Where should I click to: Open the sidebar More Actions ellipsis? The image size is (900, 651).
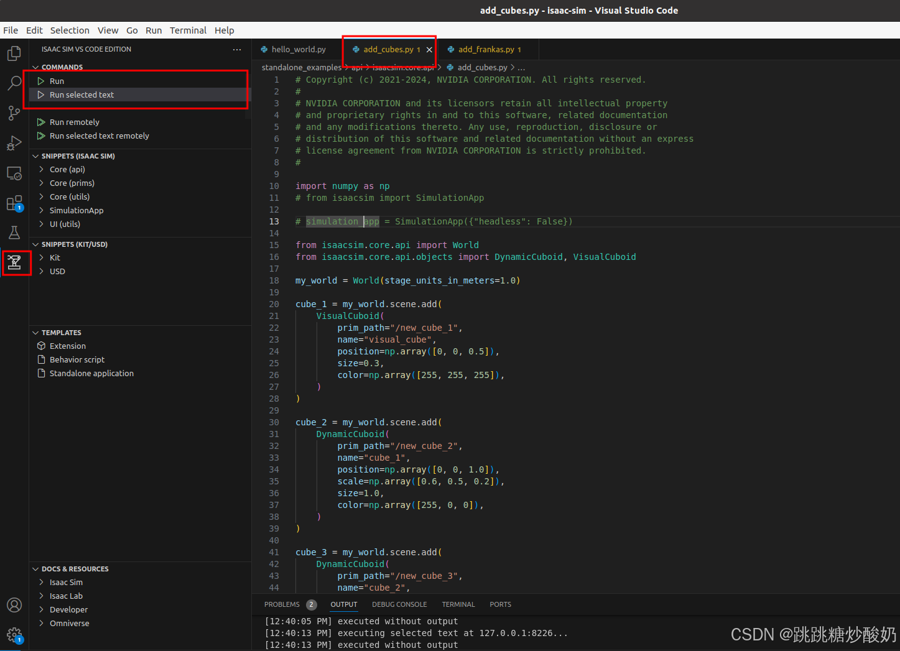tap(236, 49)
